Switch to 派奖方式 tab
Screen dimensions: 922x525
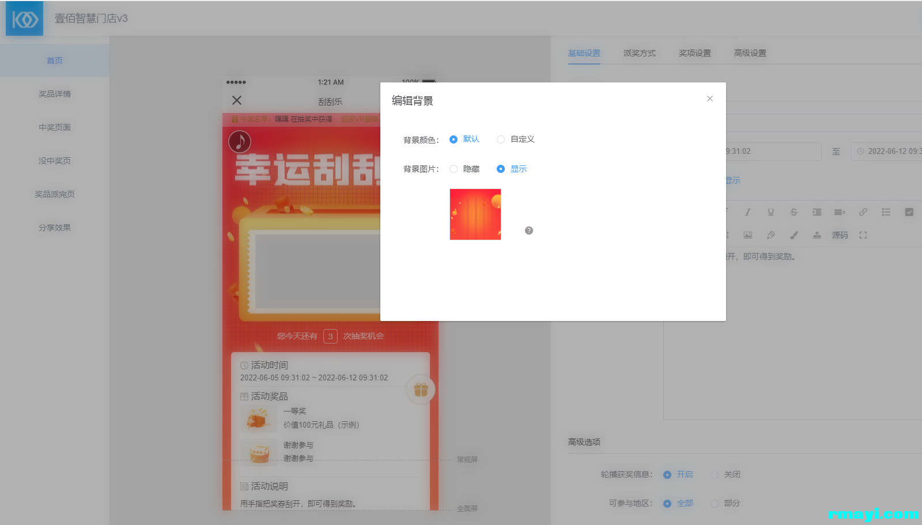640,53
